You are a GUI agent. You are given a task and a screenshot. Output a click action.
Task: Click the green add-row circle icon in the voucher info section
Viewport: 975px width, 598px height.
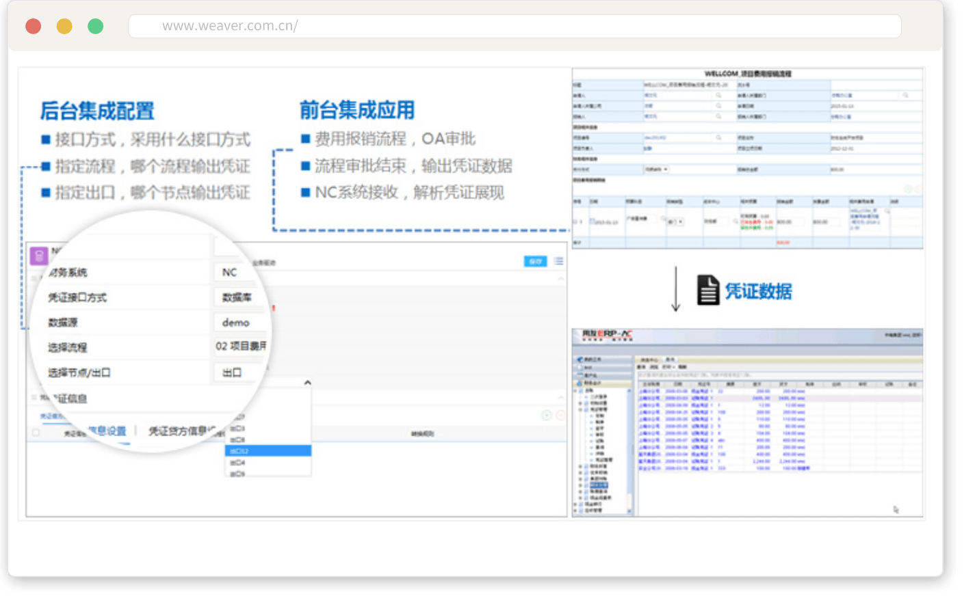pos(546,415)
